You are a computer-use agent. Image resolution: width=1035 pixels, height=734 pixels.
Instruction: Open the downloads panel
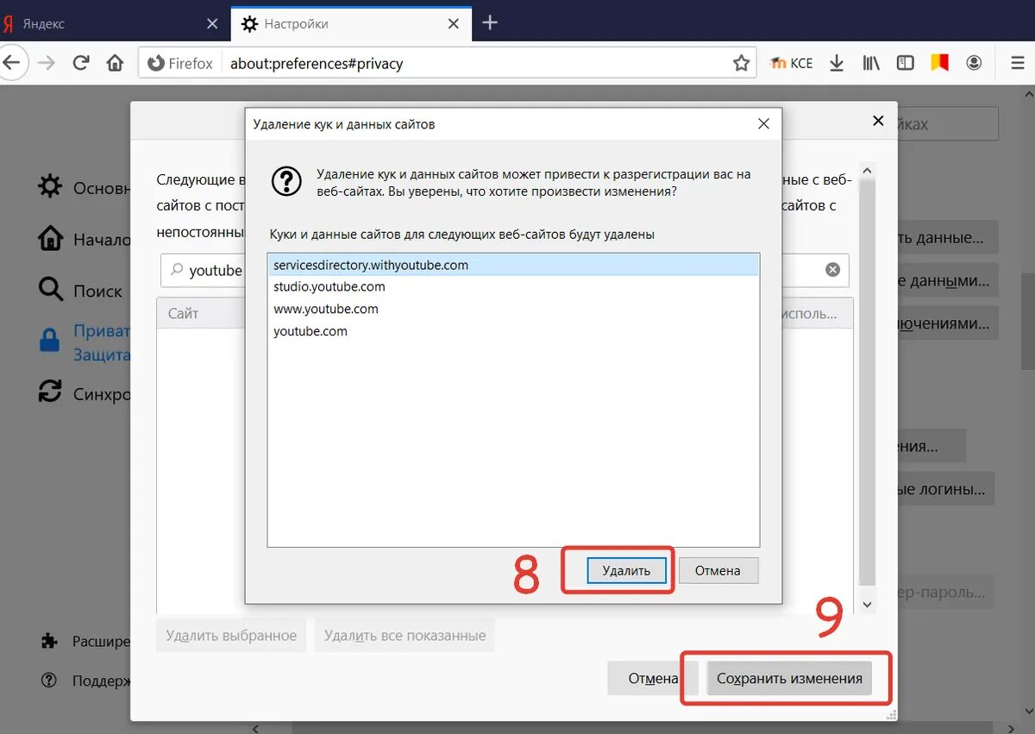[836, 63]
